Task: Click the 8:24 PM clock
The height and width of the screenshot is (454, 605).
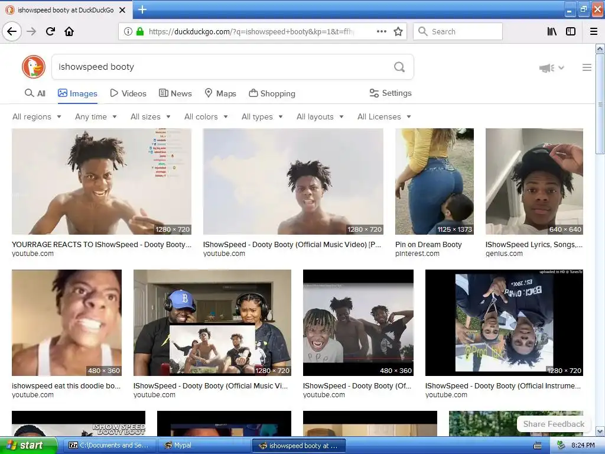Action: point(583,446)
